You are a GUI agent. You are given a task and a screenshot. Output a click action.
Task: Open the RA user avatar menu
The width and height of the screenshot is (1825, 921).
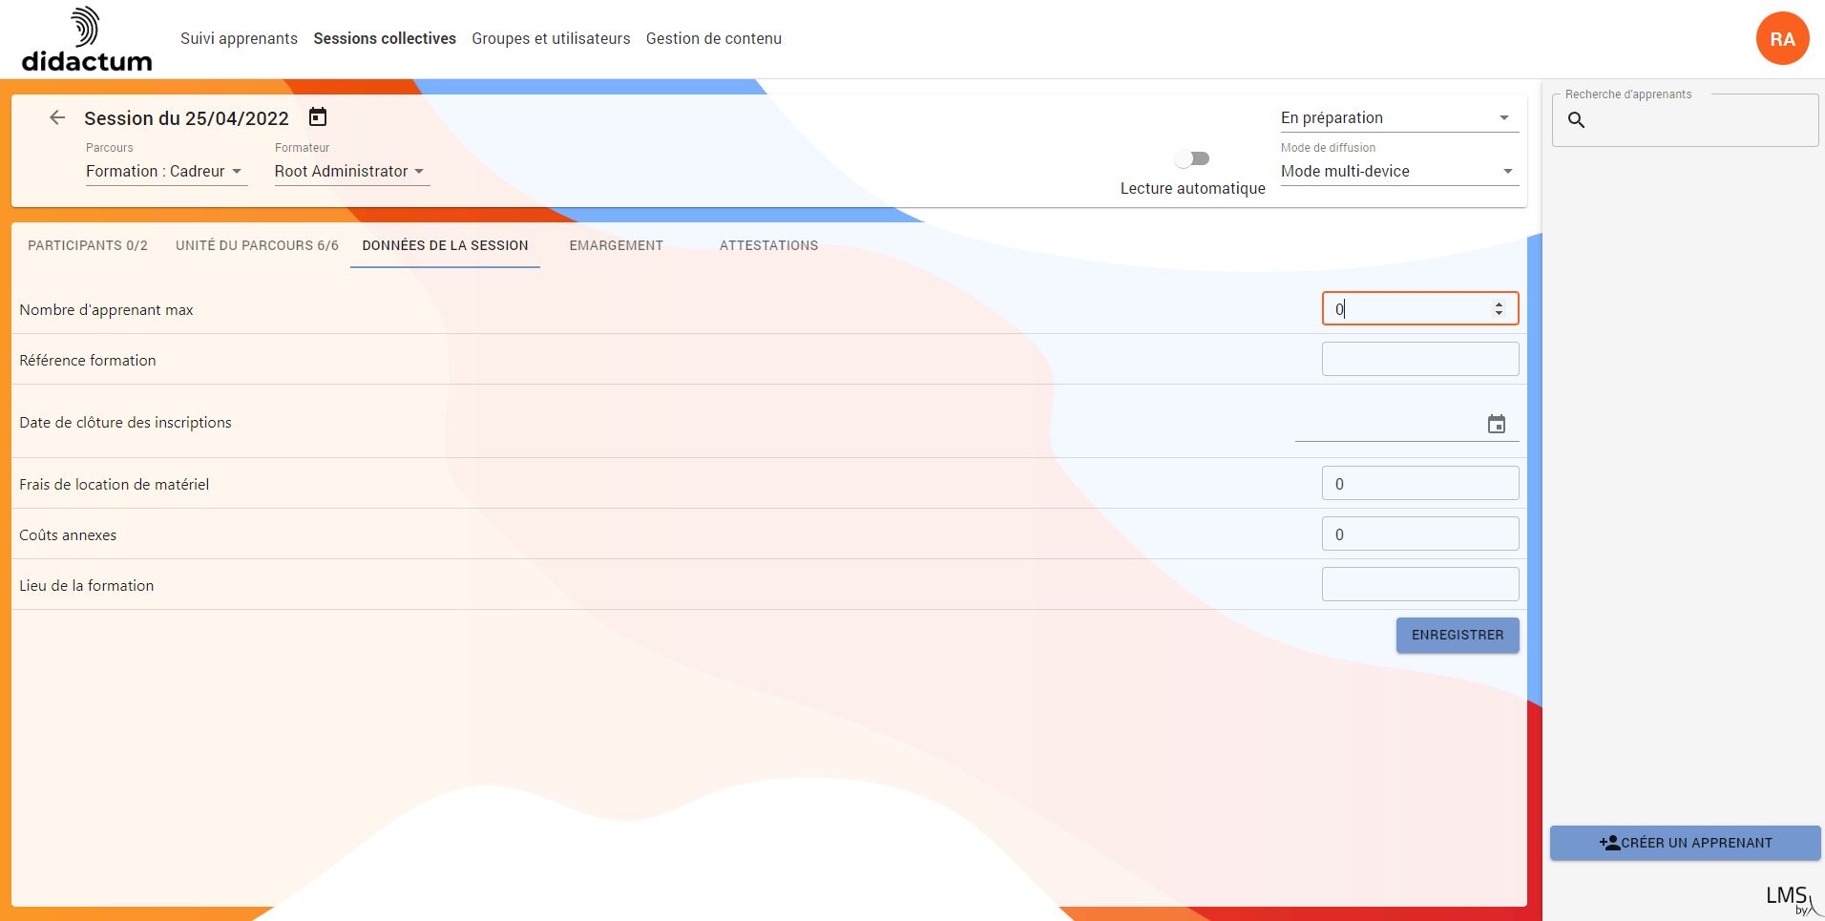click(1782, 39)
